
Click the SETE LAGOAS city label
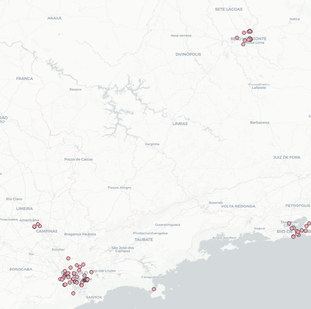[229, 9]
